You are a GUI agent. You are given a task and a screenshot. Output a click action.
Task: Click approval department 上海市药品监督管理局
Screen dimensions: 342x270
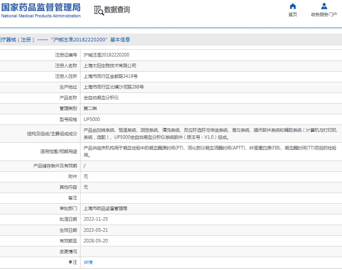click(x=105, y=208)
